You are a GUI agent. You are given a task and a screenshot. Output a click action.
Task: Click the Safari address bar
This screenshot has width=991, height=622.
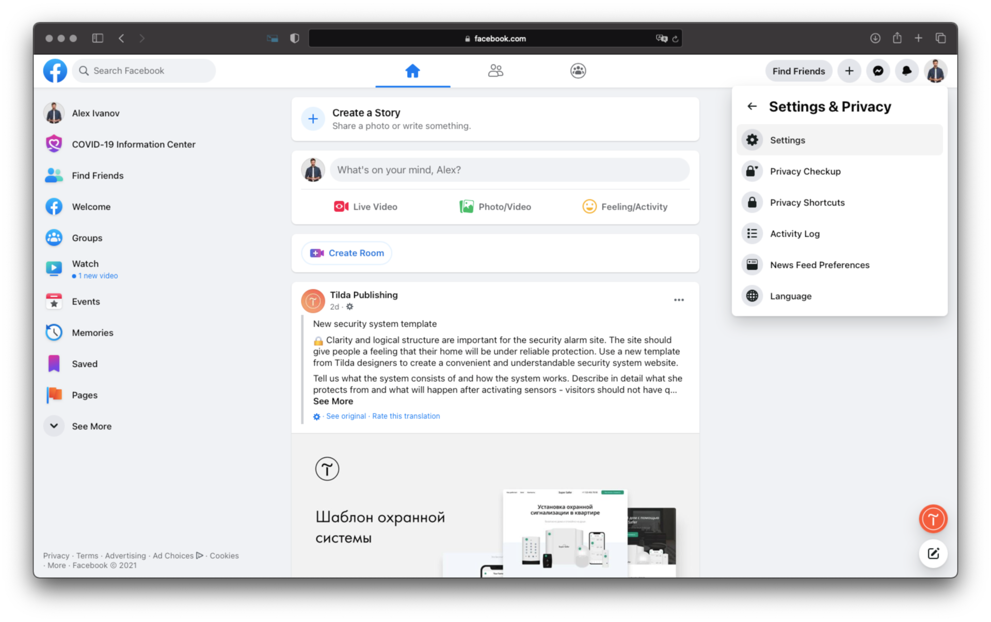coord(495,38)
